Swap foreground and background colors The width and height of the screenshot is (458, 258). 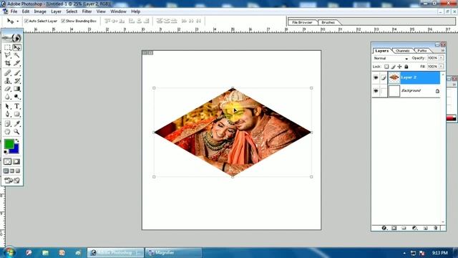[x=17, y=140]
